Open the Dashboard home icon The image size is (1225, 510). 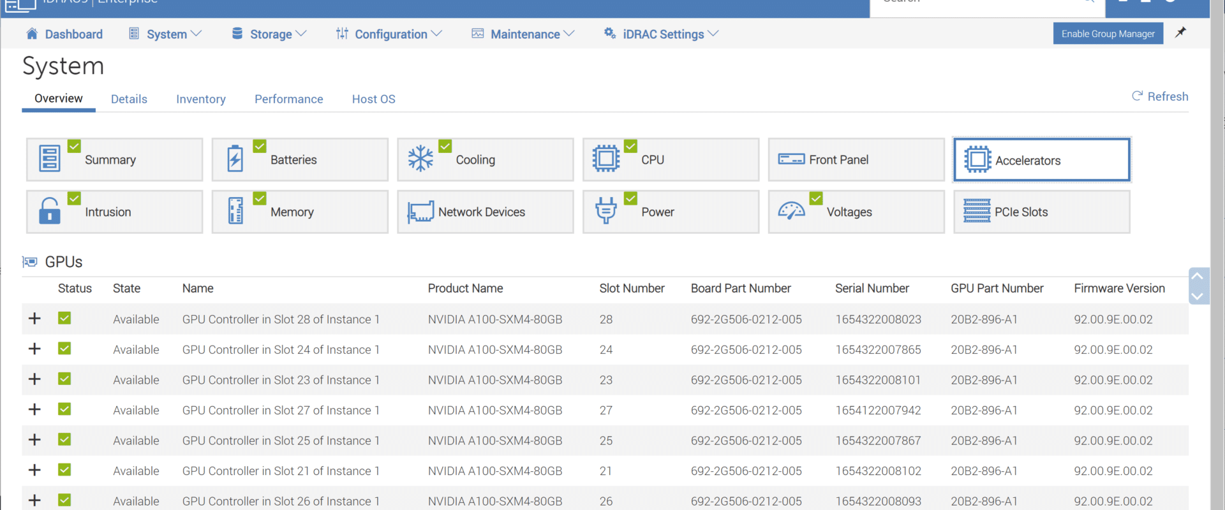(x=32, y=34)
